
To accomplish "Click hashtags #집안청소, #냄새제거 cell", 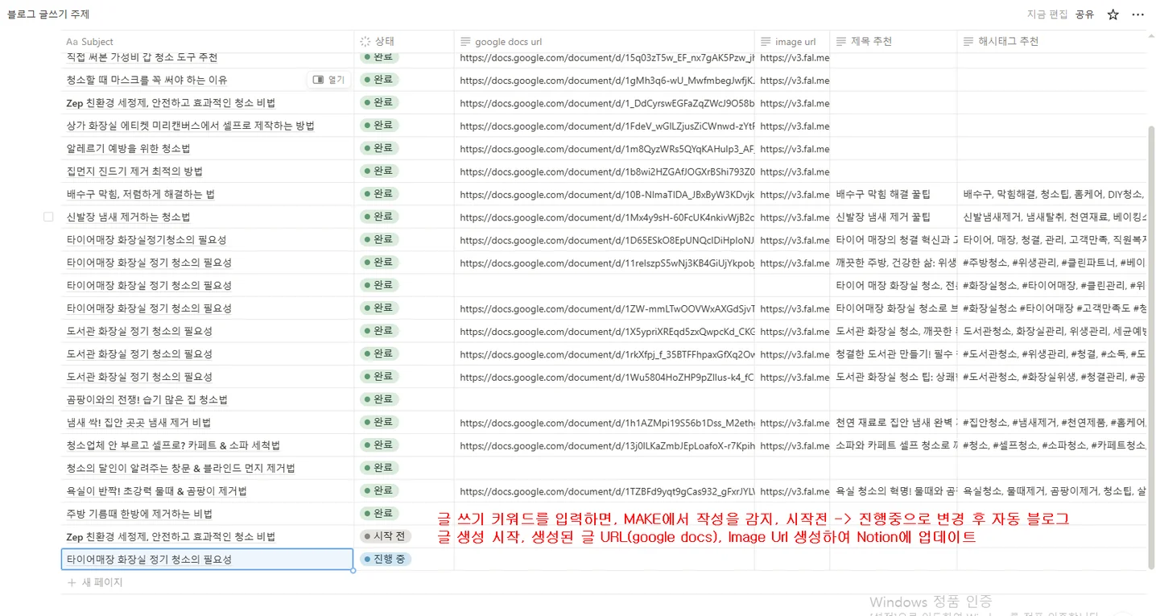I will coord(1054,423).
